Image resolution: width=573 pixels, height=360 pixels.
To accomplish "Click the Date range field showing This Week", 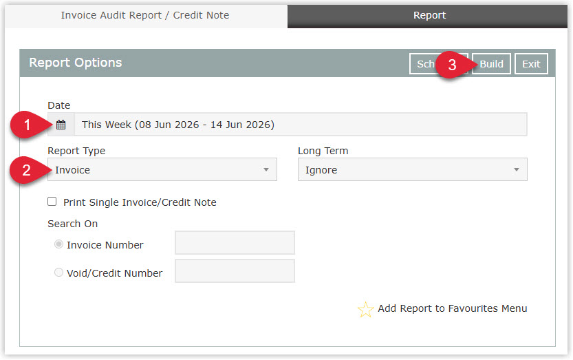I will coord(301,125).
